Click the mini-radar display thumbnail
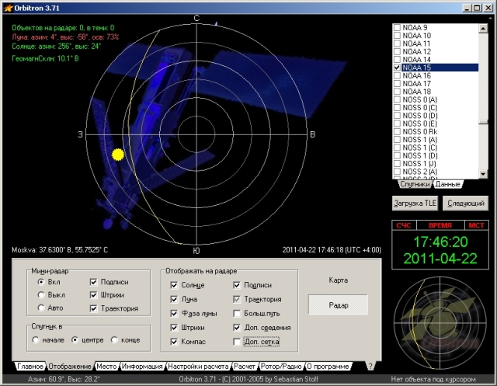The image size is (497, 386). click(440, 323)
